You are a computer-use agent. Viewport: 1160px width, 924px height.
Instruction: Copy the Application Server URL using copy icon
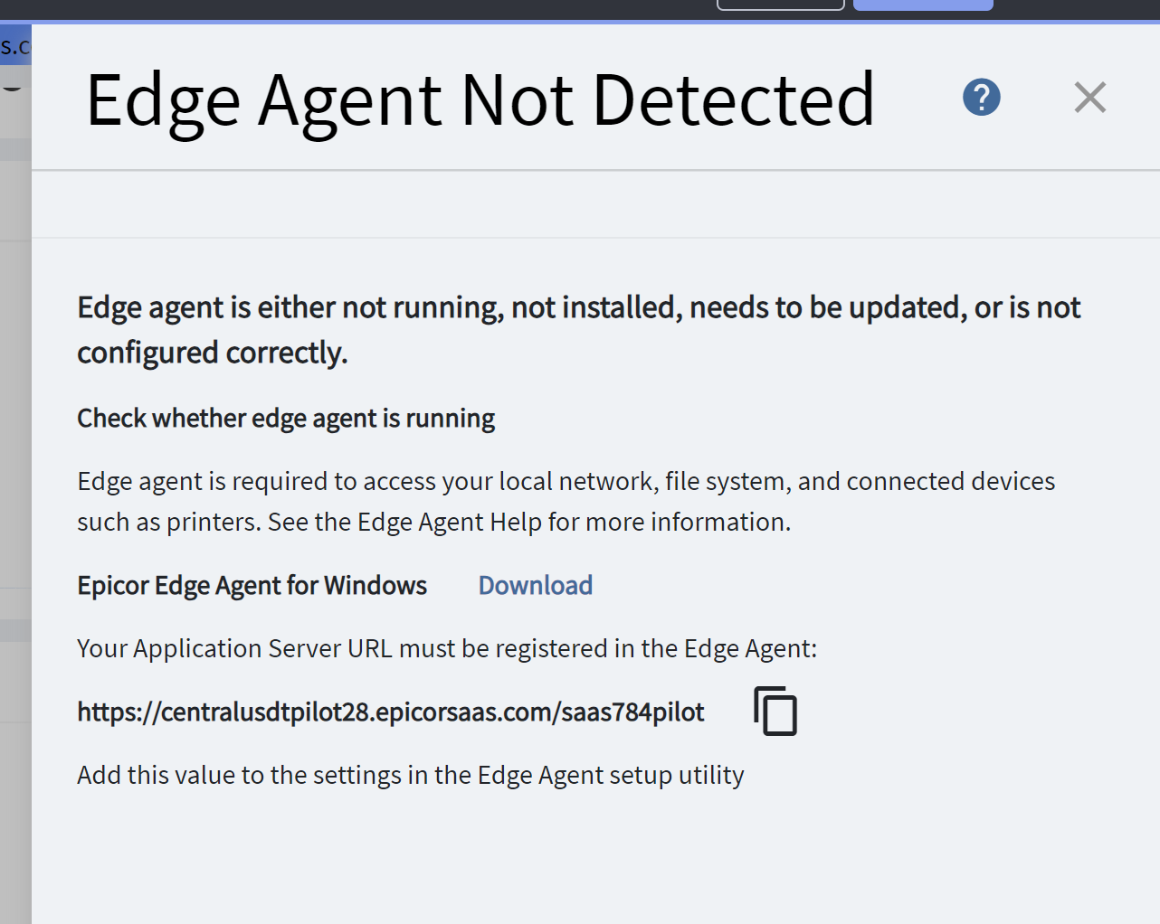click(774, 711)
